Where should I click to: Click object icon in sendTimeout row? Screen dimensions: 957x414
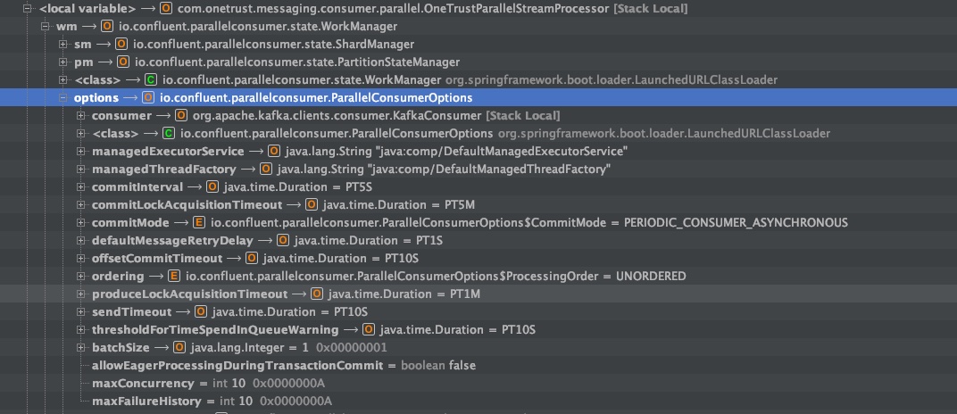pyautogui.click(x=201, y=312)
